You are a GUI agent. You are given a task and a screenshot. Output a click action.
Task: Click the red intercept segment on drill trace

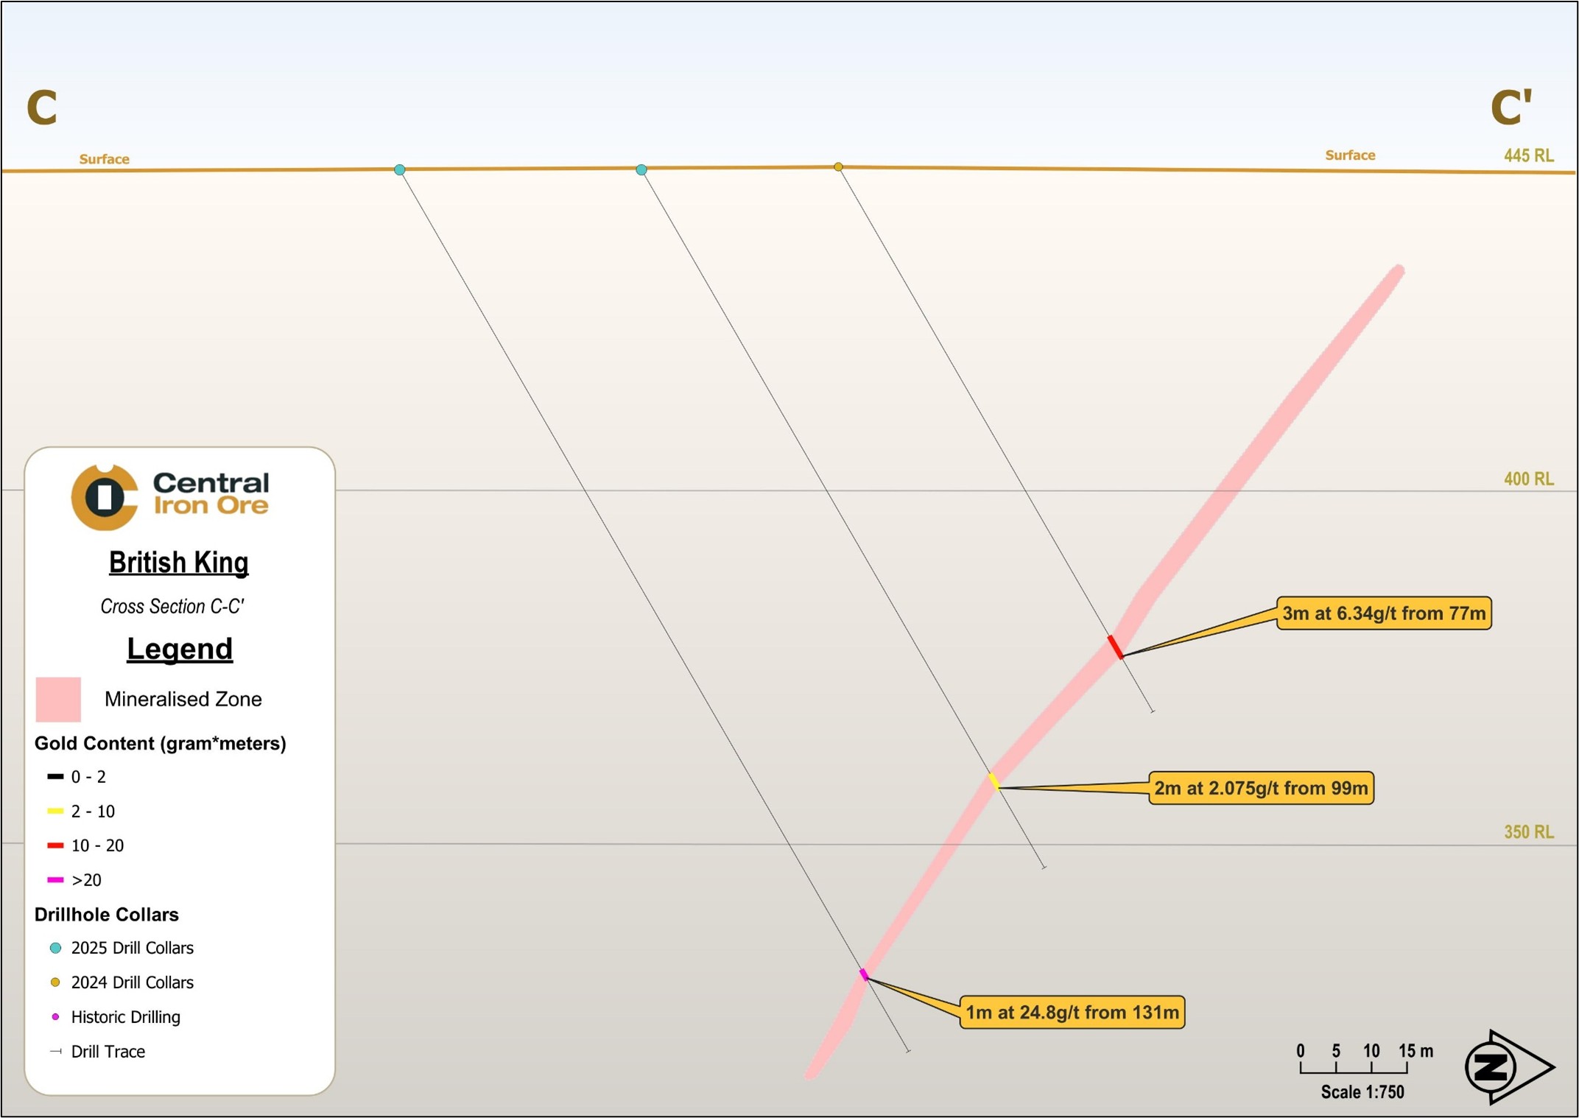click(x=1115, y=647)
